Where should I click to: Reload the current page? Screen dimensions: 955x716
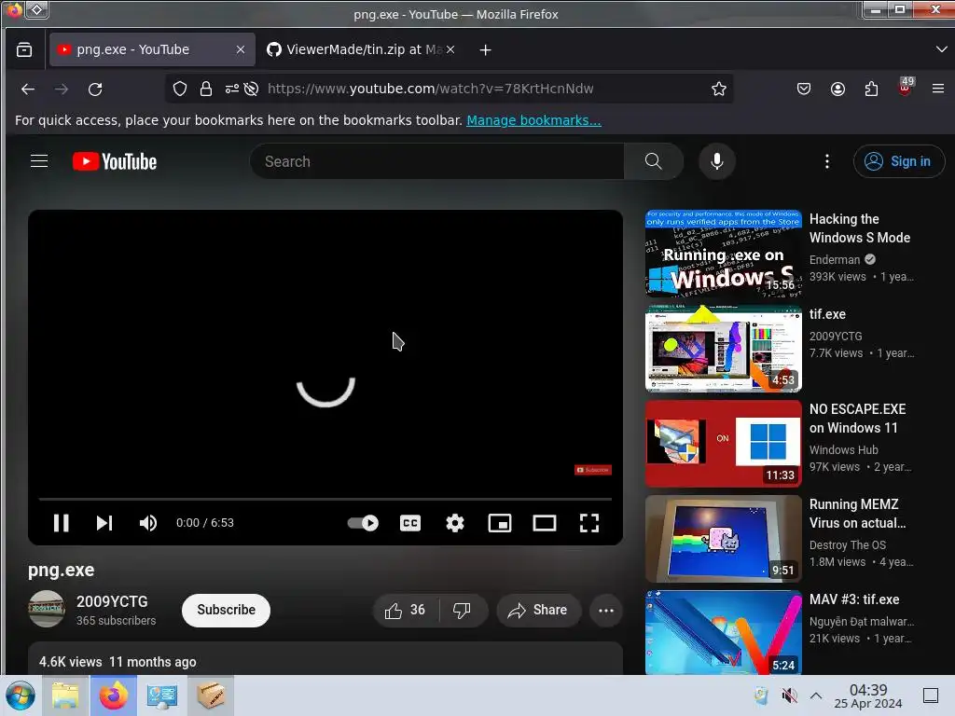95,89
